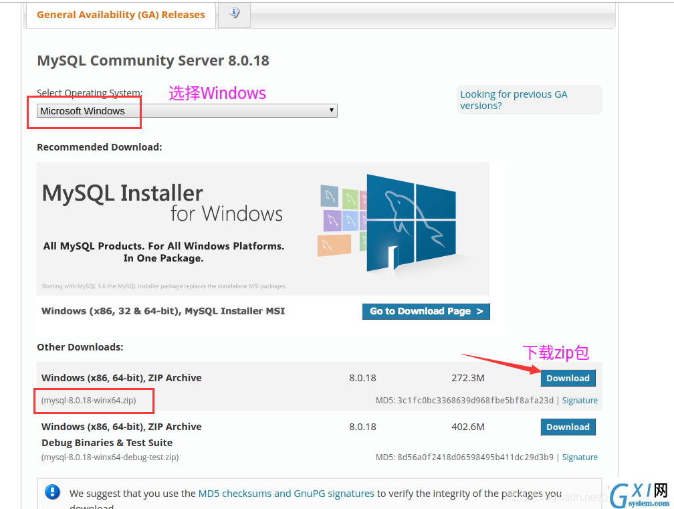Click the MD5 value 8d56a0f2418d06598495b411dc29d3b9
Viewport: 674px width, 509px height.
pos(475,457)
